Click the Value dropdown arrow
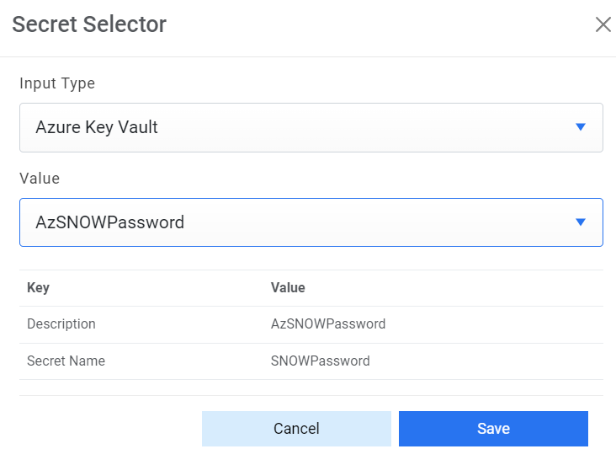Image resolution: width=616 pixels, height=465 pixels. click(580, 222)
